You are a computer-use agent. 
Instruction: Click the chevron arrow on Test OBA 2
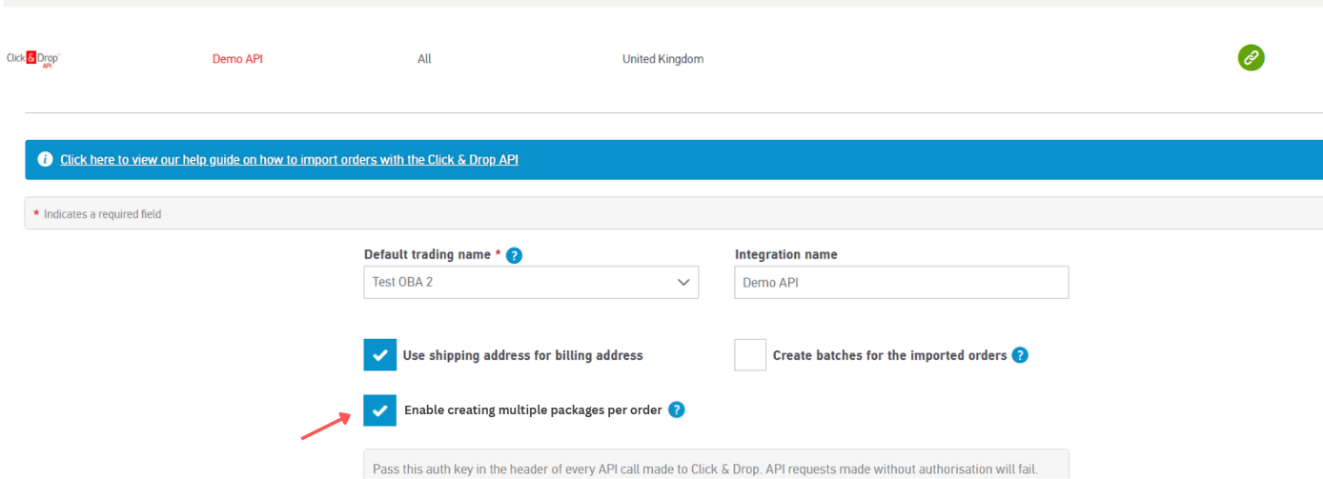(x=682, y=283)
